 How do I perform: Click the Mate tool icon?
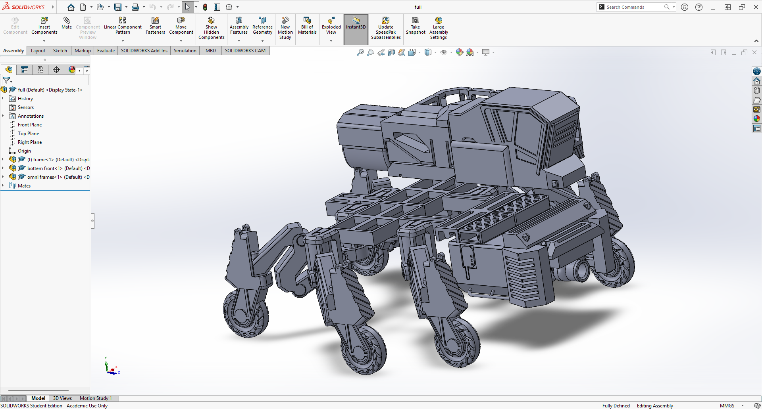click(x=66, y=21)
